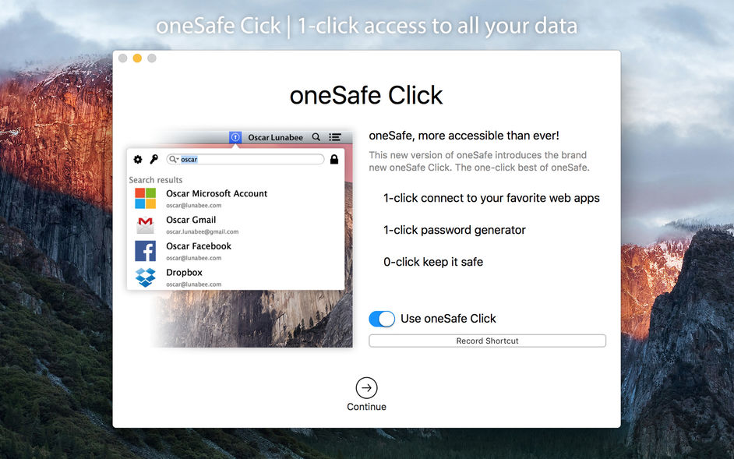Screen dimensions: 734x459
Task: Select the Oscar Microsoft Account entry
Action: pyautogui.click(x=217, y=193)
